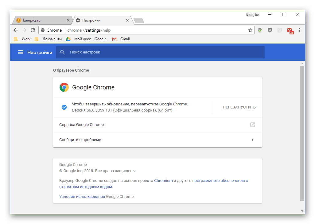Open the Chrome three-dot menu
This screenshot has width=315, height=224.
(299, 30)
